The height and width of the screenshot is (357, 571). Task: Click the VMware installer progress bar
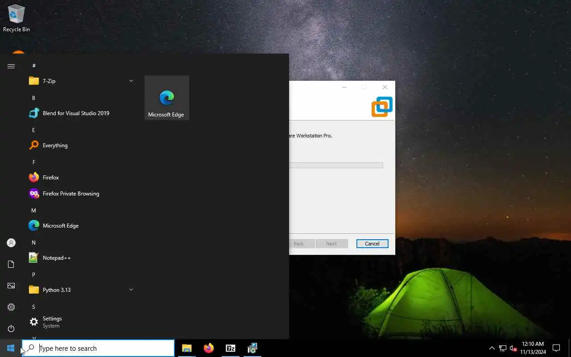[x=336, y=165]
